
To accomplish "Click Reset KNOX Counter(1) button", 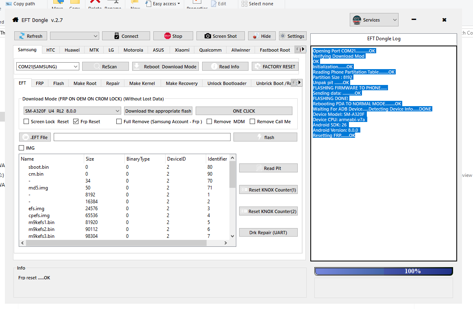I will [268, 189].
